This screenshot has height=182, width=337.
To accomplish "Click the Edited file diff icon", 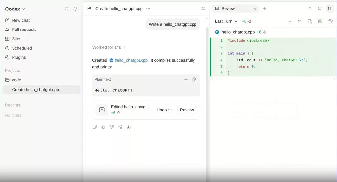I will pos(102,110).
